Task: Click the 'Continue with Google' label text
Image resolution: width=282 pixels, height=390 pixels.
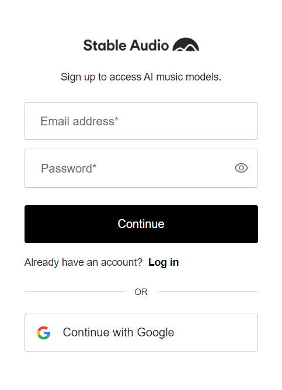Action: click(x=119, y=332)
